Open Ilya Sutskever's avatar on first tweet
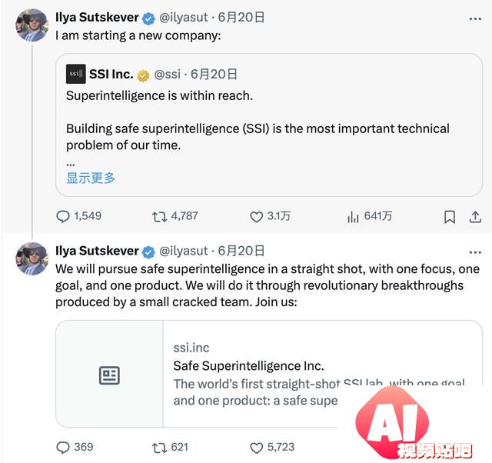 (32, 25)
